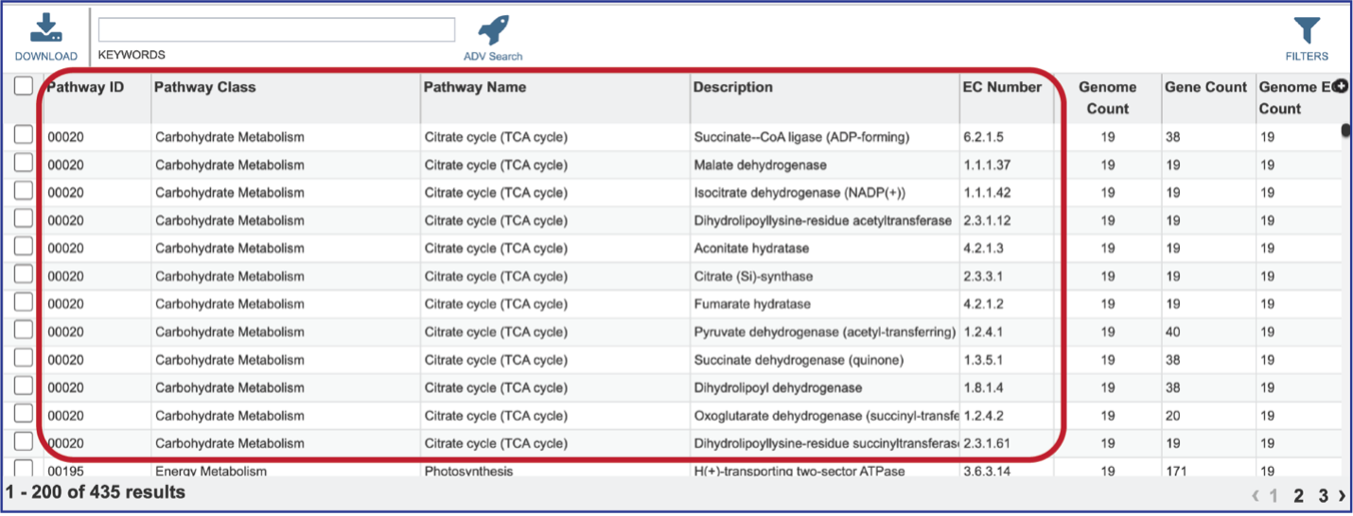The height and width of the screenshot is (516, 1353).
Task: Click the column selector plus icon
Action: tap(1341, 86)
